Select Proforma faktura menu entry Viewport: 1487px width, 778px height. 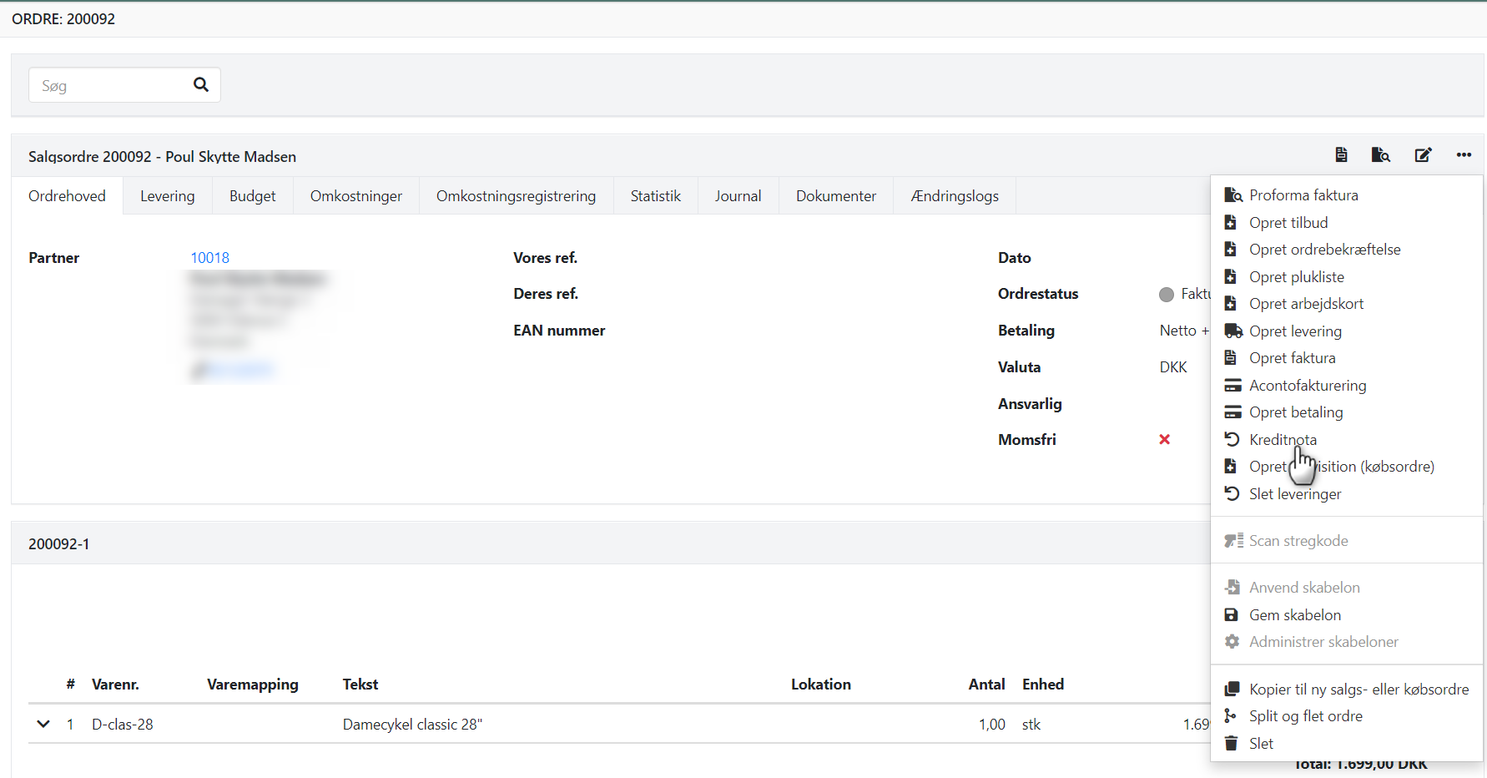(1303, 194)
